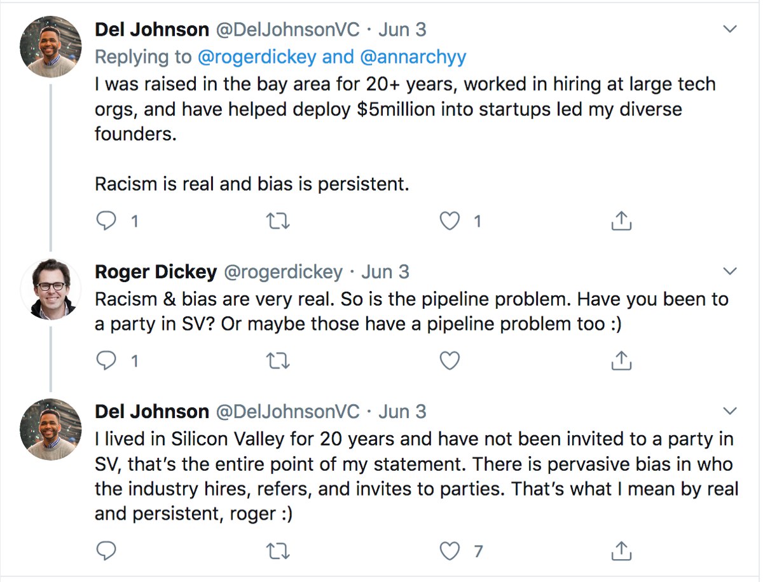Open the @annarchyy mention link
Viewport: 763px width, 582px height.
pos(413,57)
